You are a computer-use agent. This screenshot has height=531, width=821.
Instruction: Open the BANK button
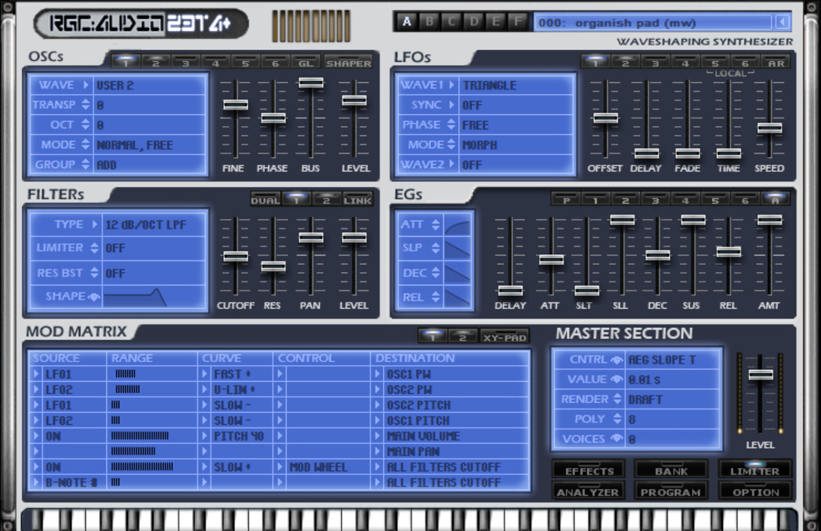click(x=671, y=470)
